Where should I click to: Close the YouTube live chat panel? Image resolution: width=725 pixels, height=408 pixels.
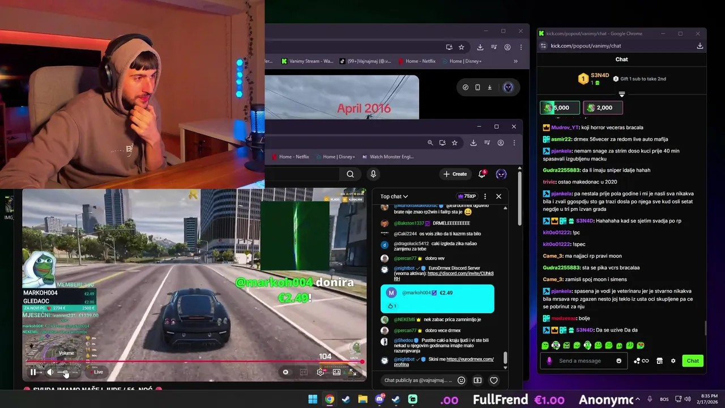click(x=498, y=196)
